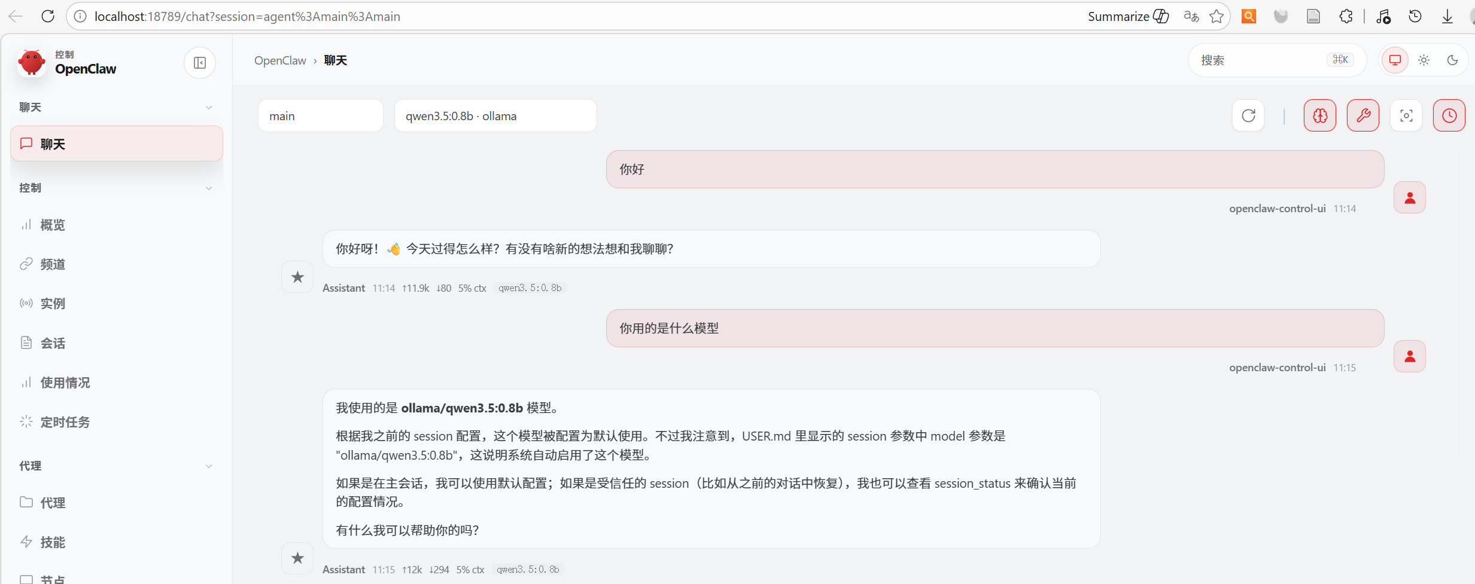
Task: Open the site information icon in the address bar
Action: pyautogui.click(x=80, y=16)
